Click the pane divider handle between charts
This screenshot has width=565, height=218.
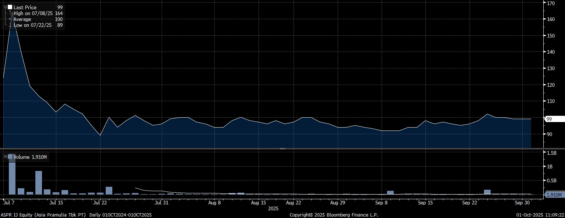click(282, 149)
